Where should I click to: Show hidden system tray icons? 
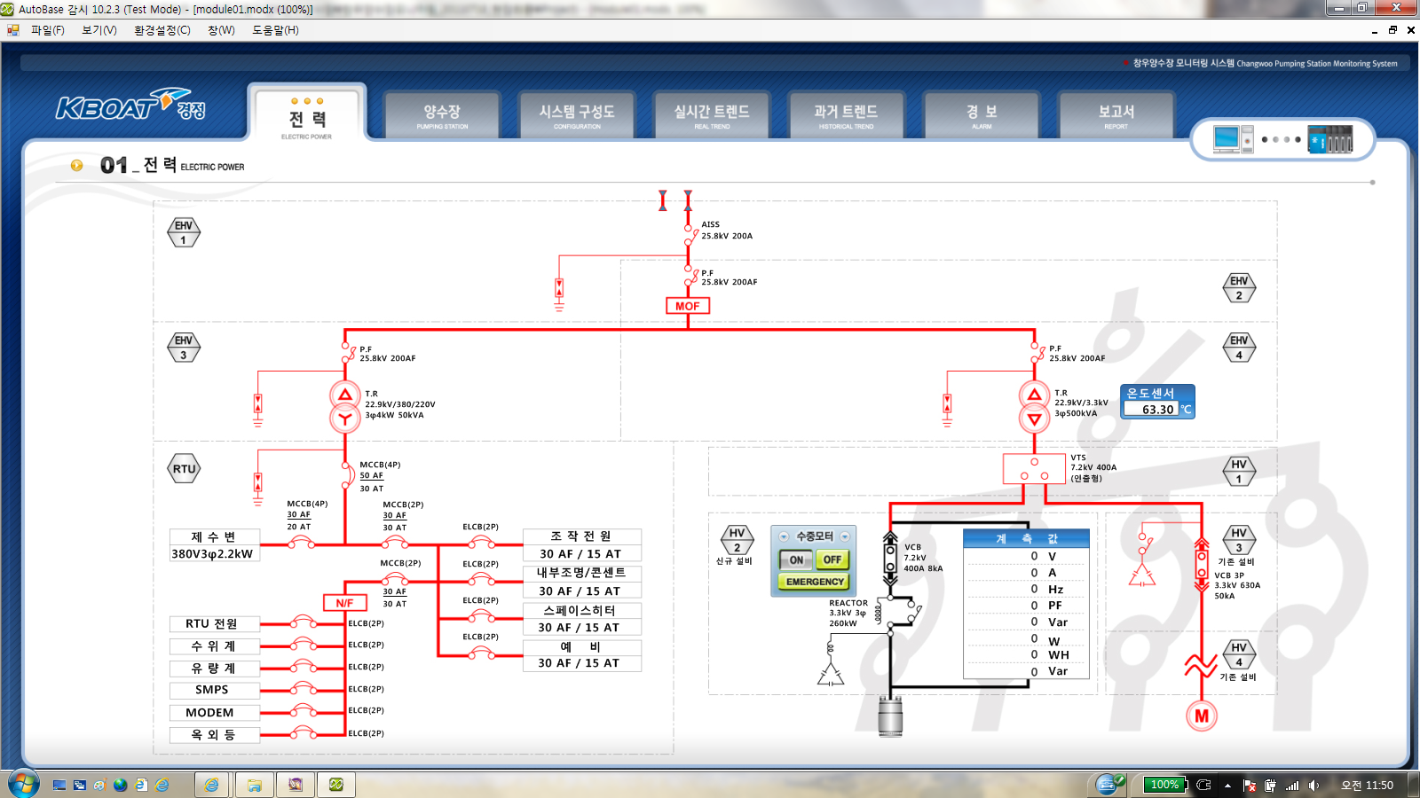pyautogui.click(x=1227, y=785)
